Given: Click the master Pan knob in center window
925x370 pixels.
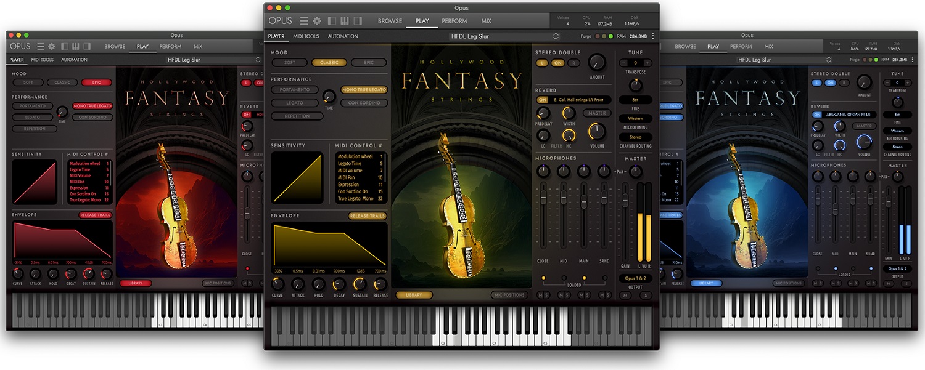Looking at the screenshot, I should point(635,172).
